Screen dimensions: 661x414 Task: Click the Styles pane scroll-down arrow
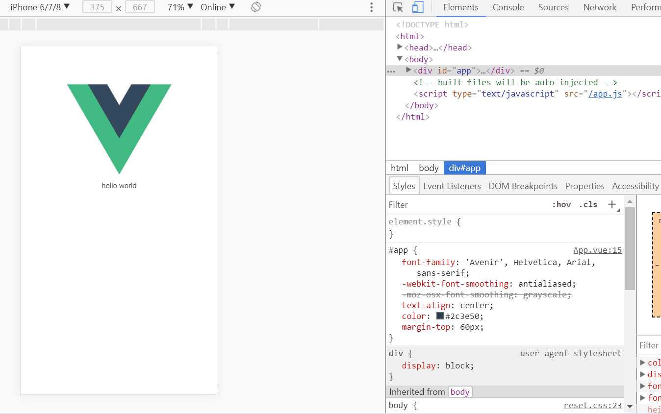click(x=630, y=407)
